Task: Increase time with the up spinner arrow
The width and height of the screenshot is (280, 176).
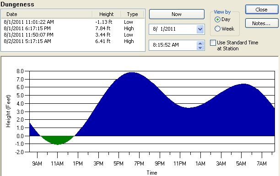Action: (200, 43)
